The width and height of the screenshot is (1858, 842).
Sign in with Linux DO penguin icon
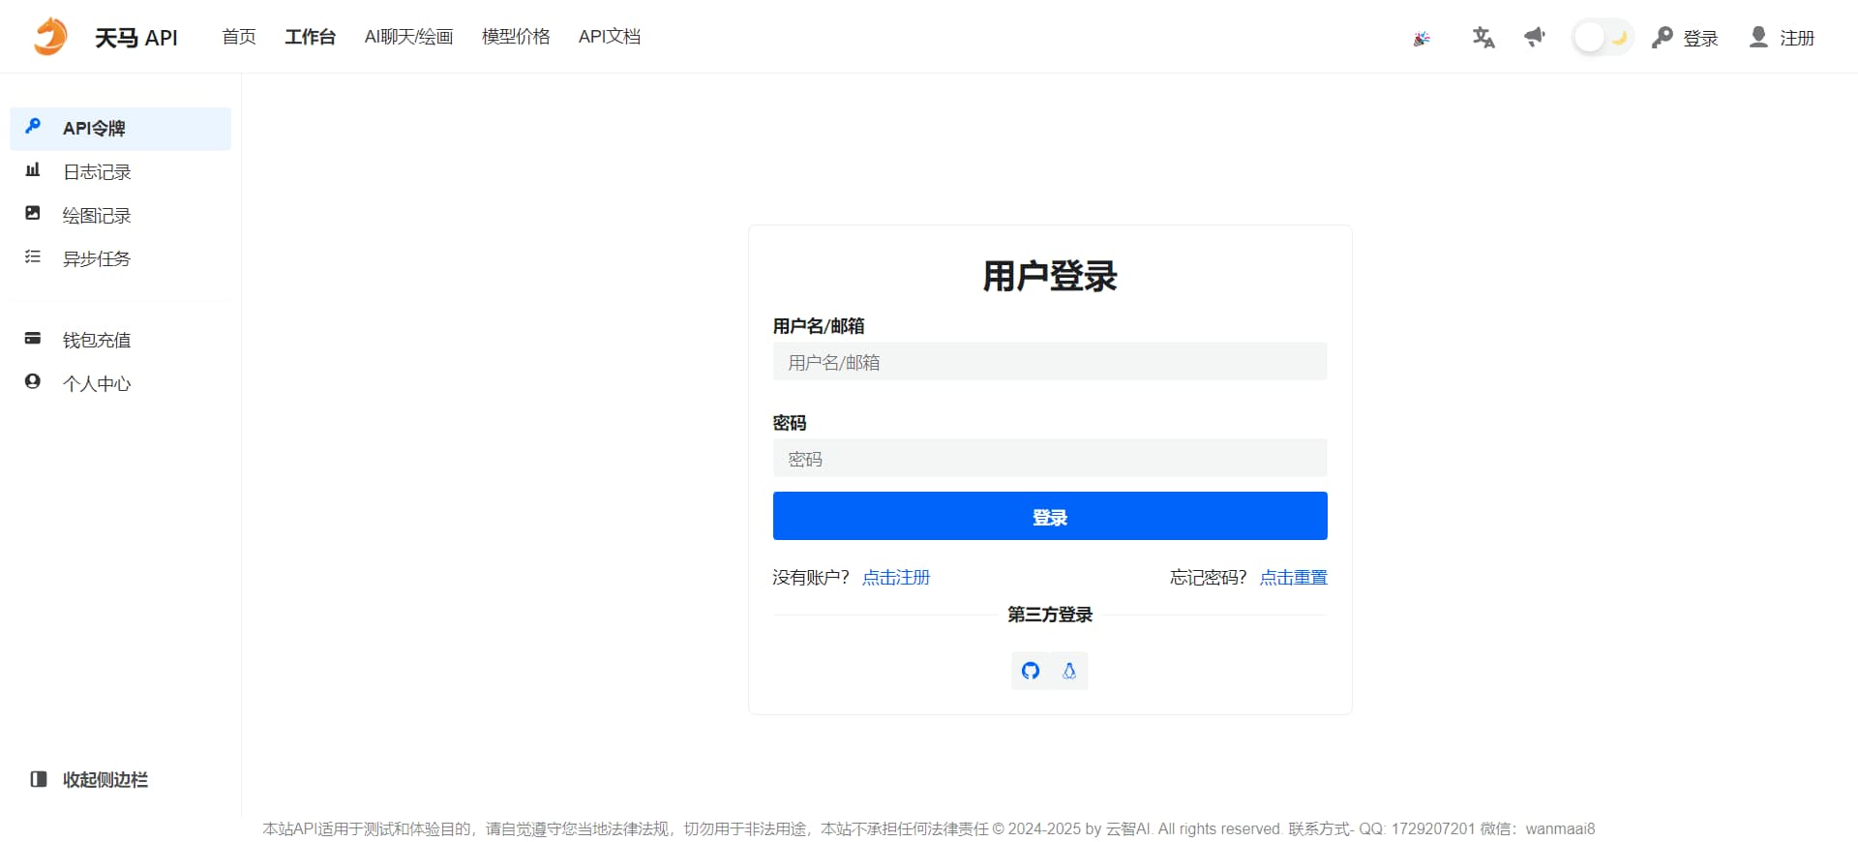click(x=1069, y=671)
